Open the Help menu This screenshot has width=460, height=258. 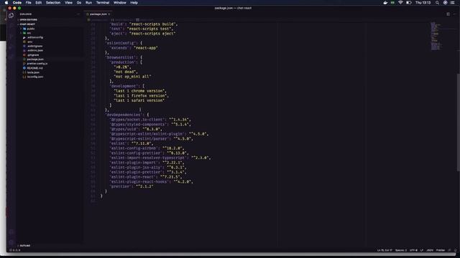pos(134,3)
